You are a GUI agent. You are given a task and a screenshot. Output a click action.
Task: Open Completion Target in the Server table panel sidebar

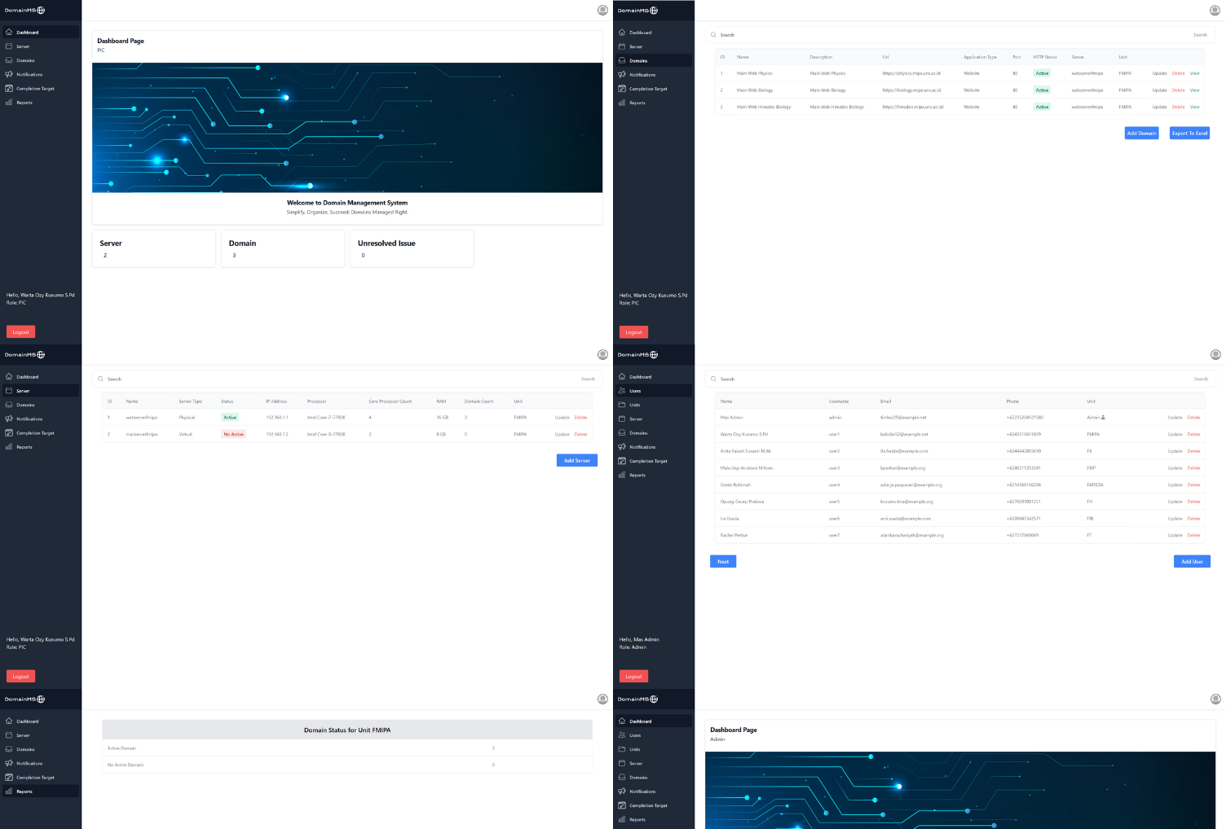[41, 433]
